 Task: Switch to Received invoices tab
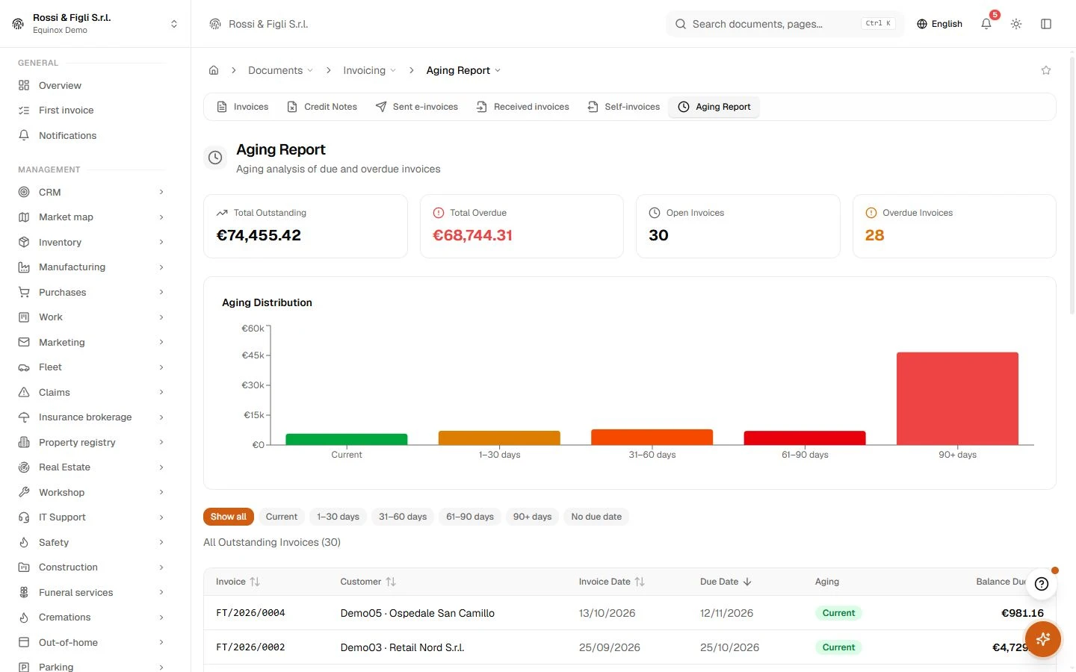pos(522,107)
